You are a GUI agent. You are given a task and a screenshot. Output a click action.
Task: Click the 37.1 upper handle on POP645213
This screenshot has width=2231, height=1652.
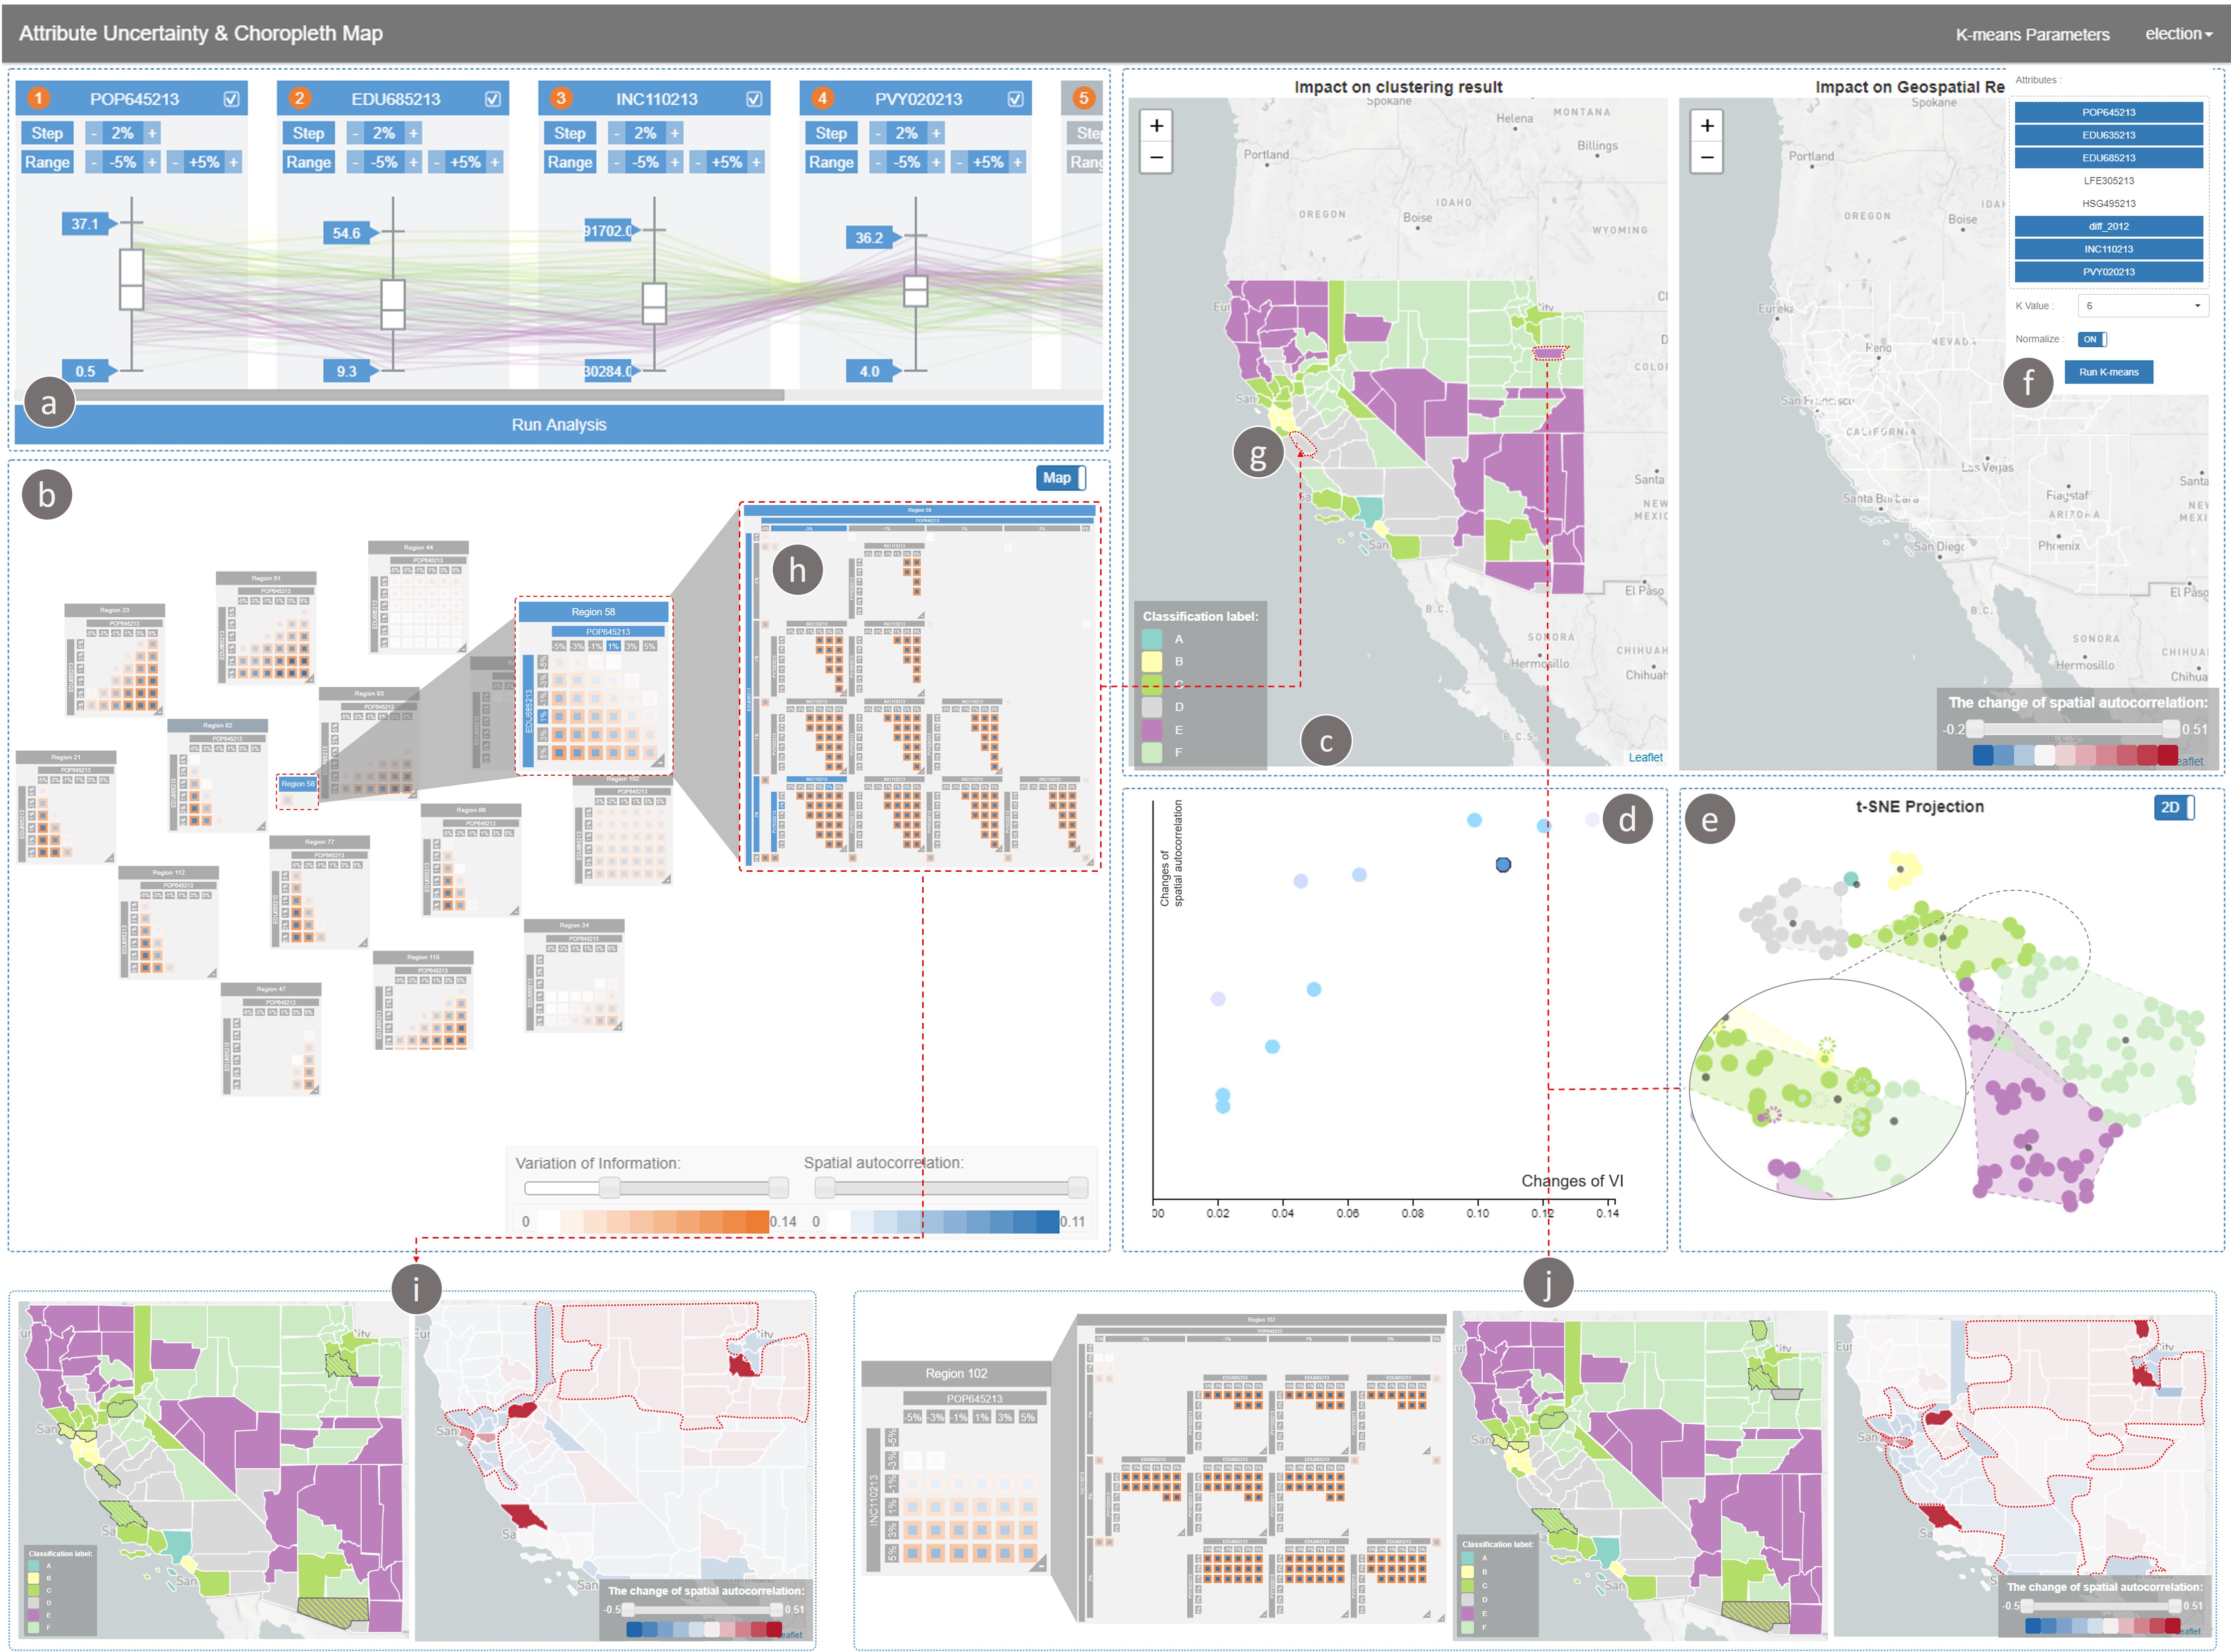pos(90,224)
